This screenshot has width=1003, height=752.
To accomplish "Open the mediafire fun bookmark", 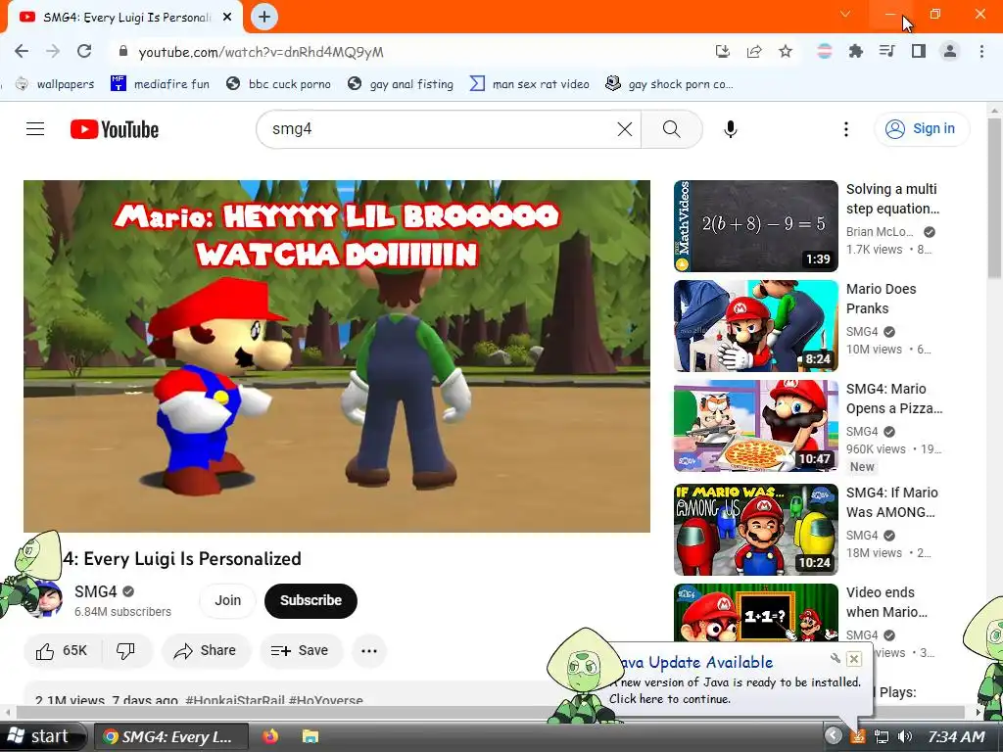I will pyautogui.click(x=160, y=84).
